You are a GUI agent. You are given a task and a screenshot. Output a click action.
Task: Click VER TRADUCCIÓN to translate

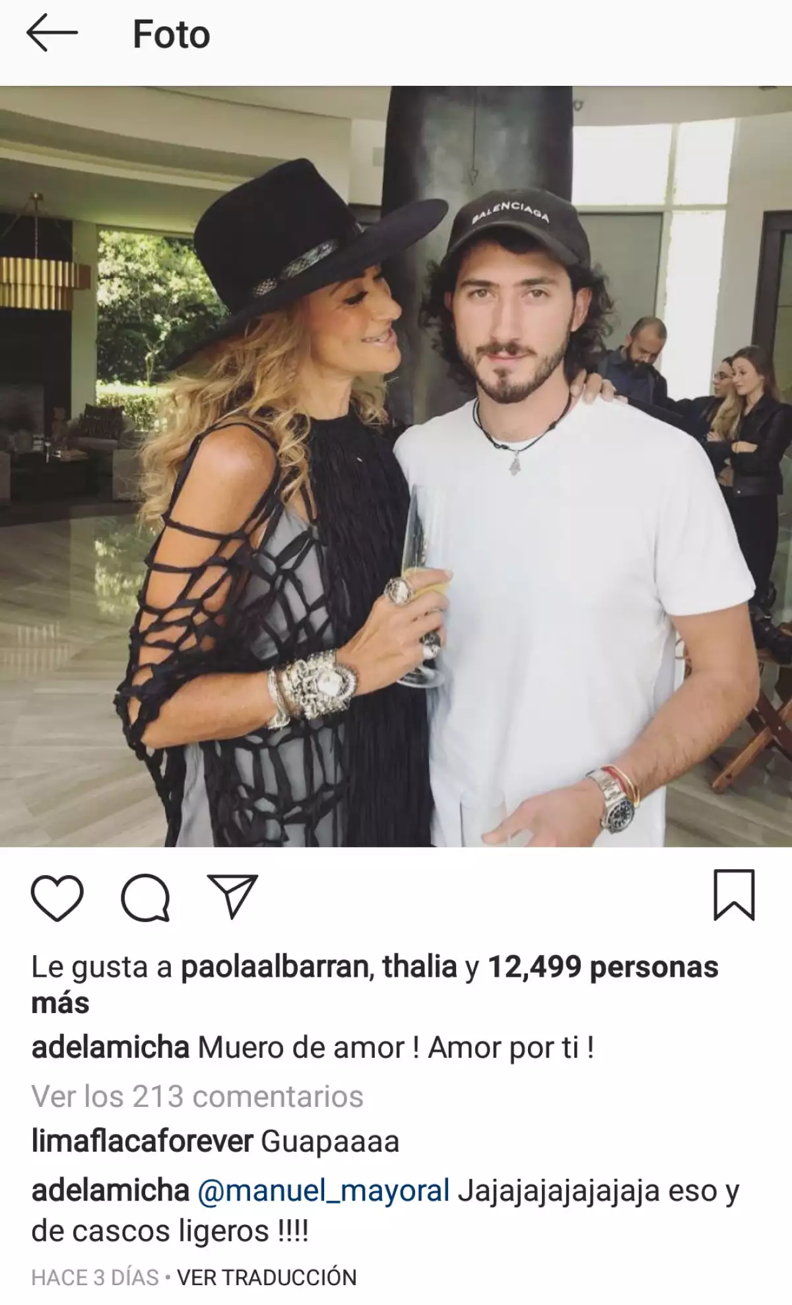(267, 1277)
